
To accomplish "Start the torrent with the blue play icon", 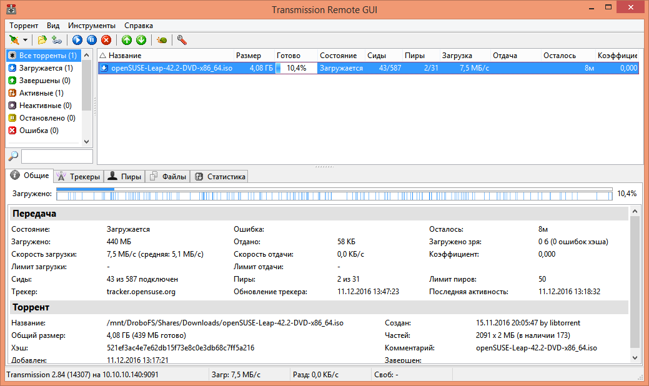I will tap(77, 40).
